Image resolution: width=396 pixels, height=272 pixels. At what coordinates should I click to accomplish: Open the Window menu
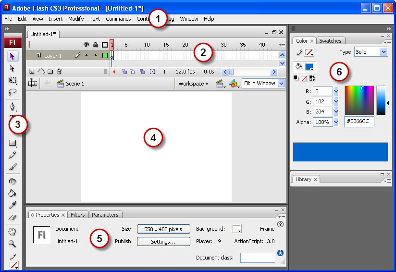click(x=189, y=19)
